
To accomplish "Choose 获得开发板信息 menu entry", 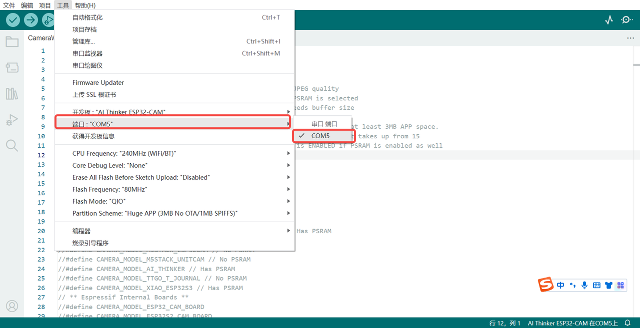I will tap(174, 136).
